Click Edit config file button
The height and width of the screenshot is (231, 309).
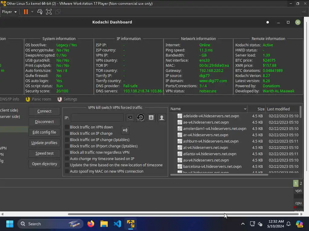[44, 132]
